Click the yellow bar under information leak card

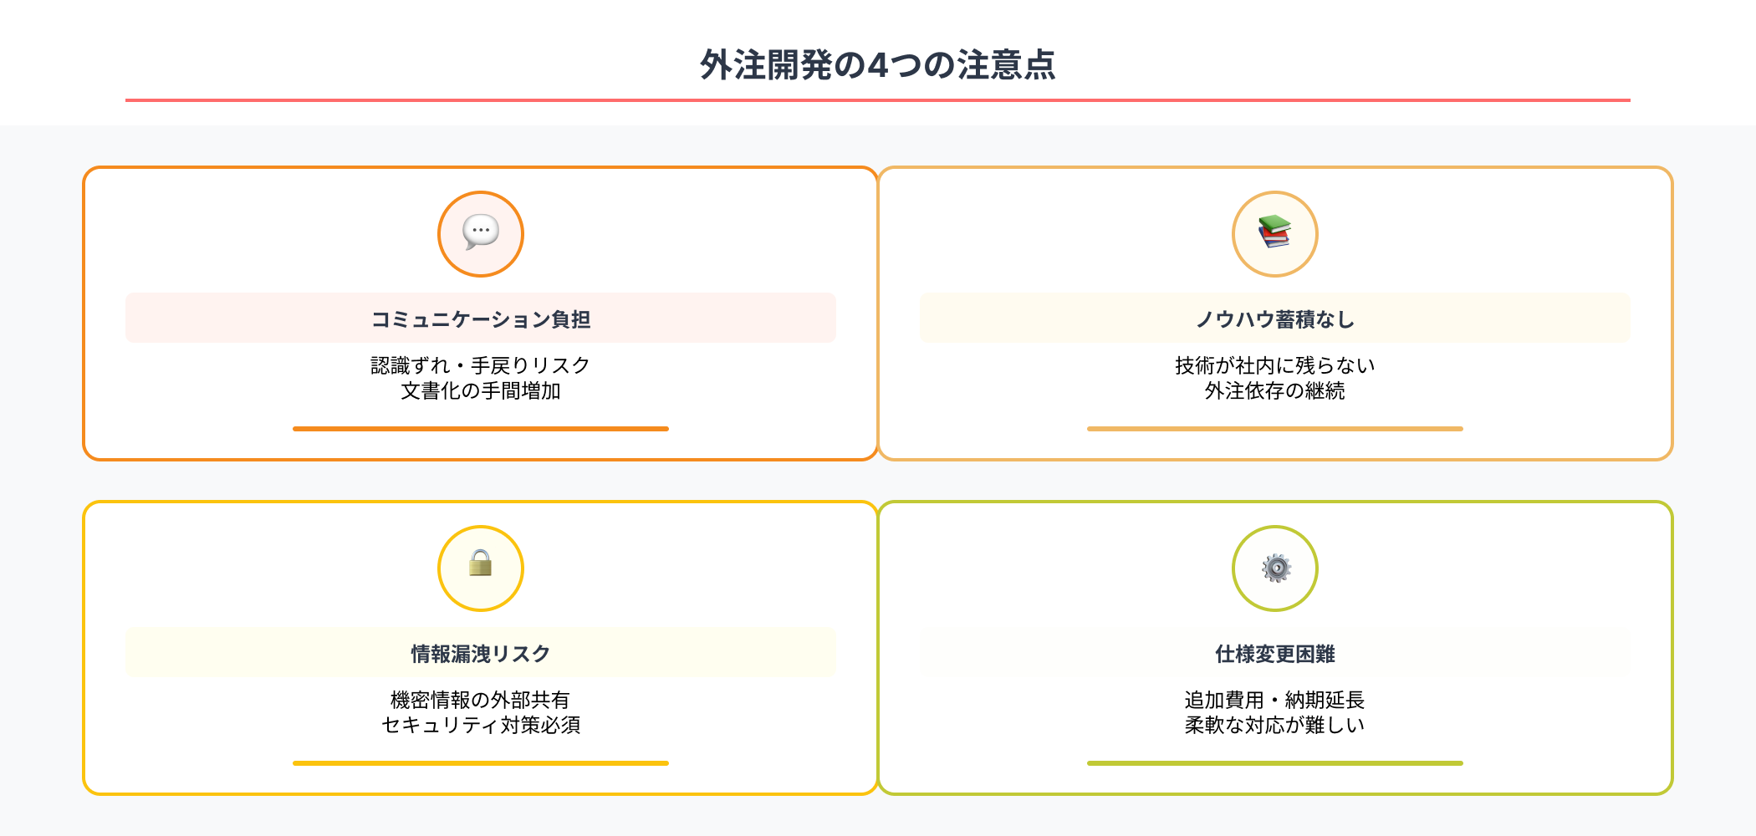click(481, 763)
